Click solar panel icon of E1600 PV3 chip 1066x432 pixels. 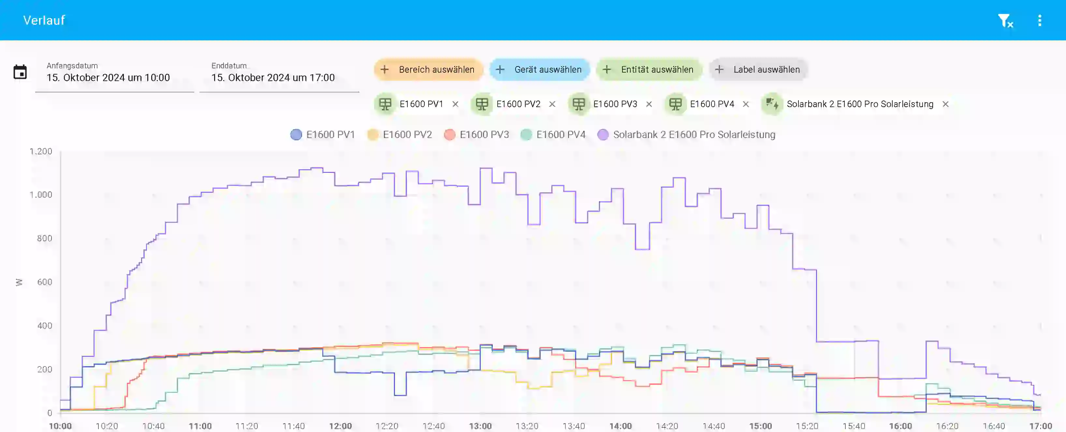tap(579, 104)
